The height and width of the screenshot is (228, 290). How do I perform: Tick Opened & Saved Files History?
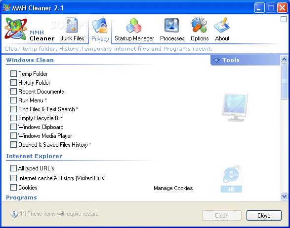click(x=13, y=144)
